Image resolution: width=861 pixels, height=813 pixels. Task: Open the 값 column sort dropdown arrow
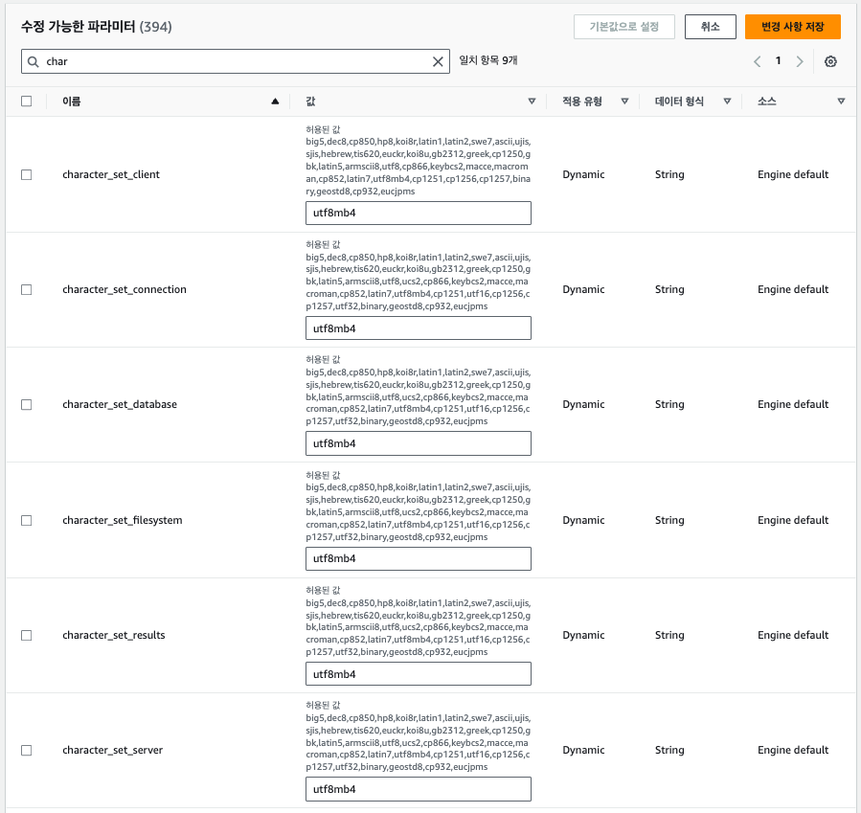click(x=532, y=101)
